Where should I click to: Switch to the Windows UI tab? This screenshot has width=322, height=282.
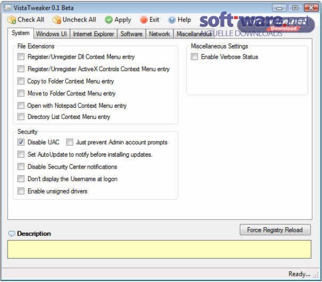click(x=52, y=34)
